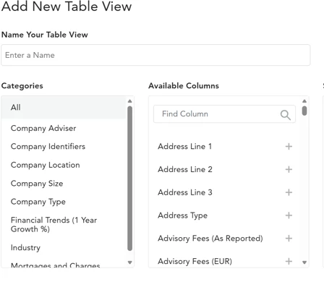Add Address Line 2 column via plus icon
The width and height of the screenshot is (324, 295).
tap(289, 169)
